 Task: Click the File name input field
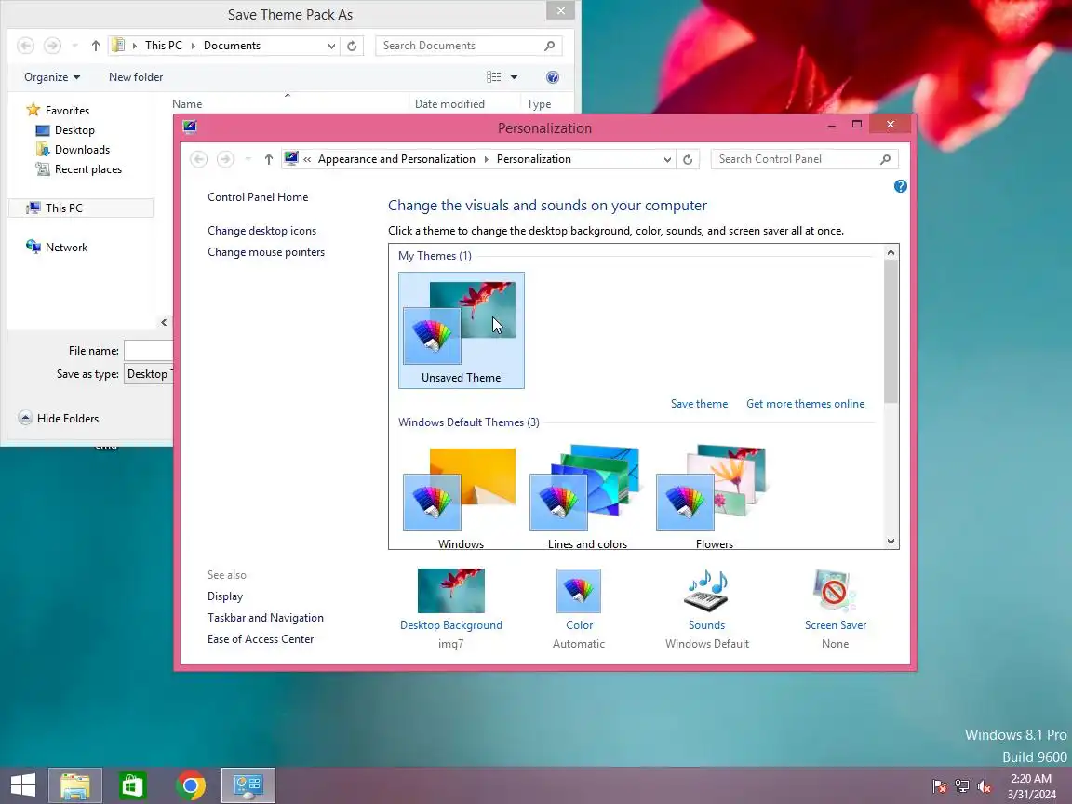(x=148, y=351)
